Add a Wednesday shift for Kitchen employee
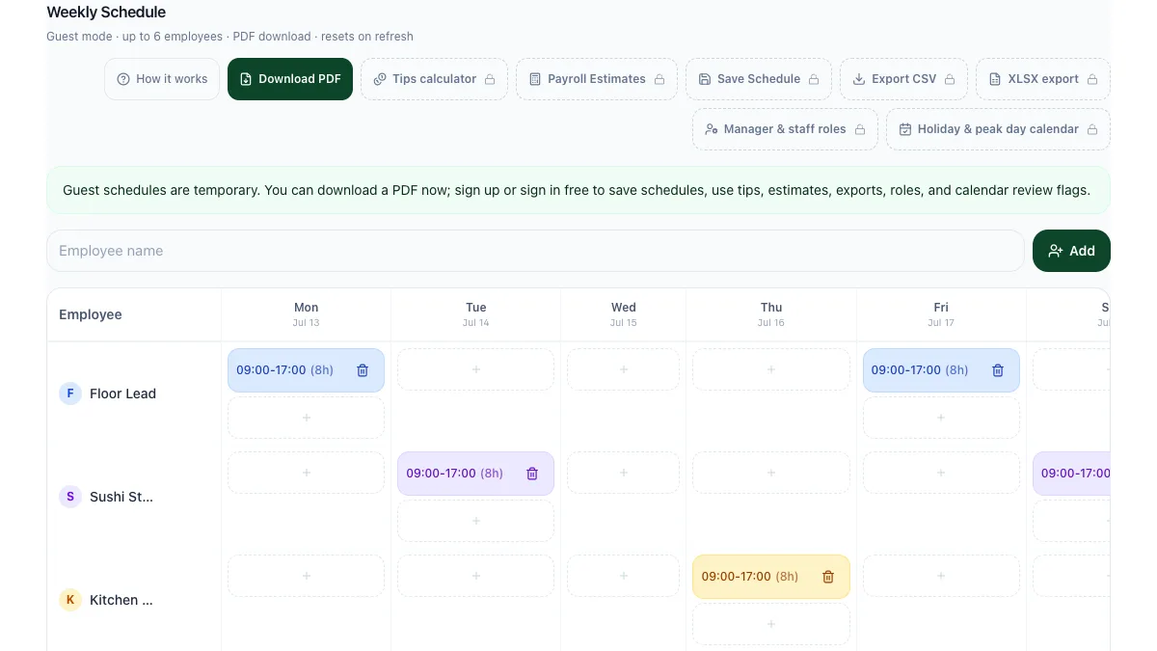The width and height of the screenshot is (1157, 651). [623, 576]
